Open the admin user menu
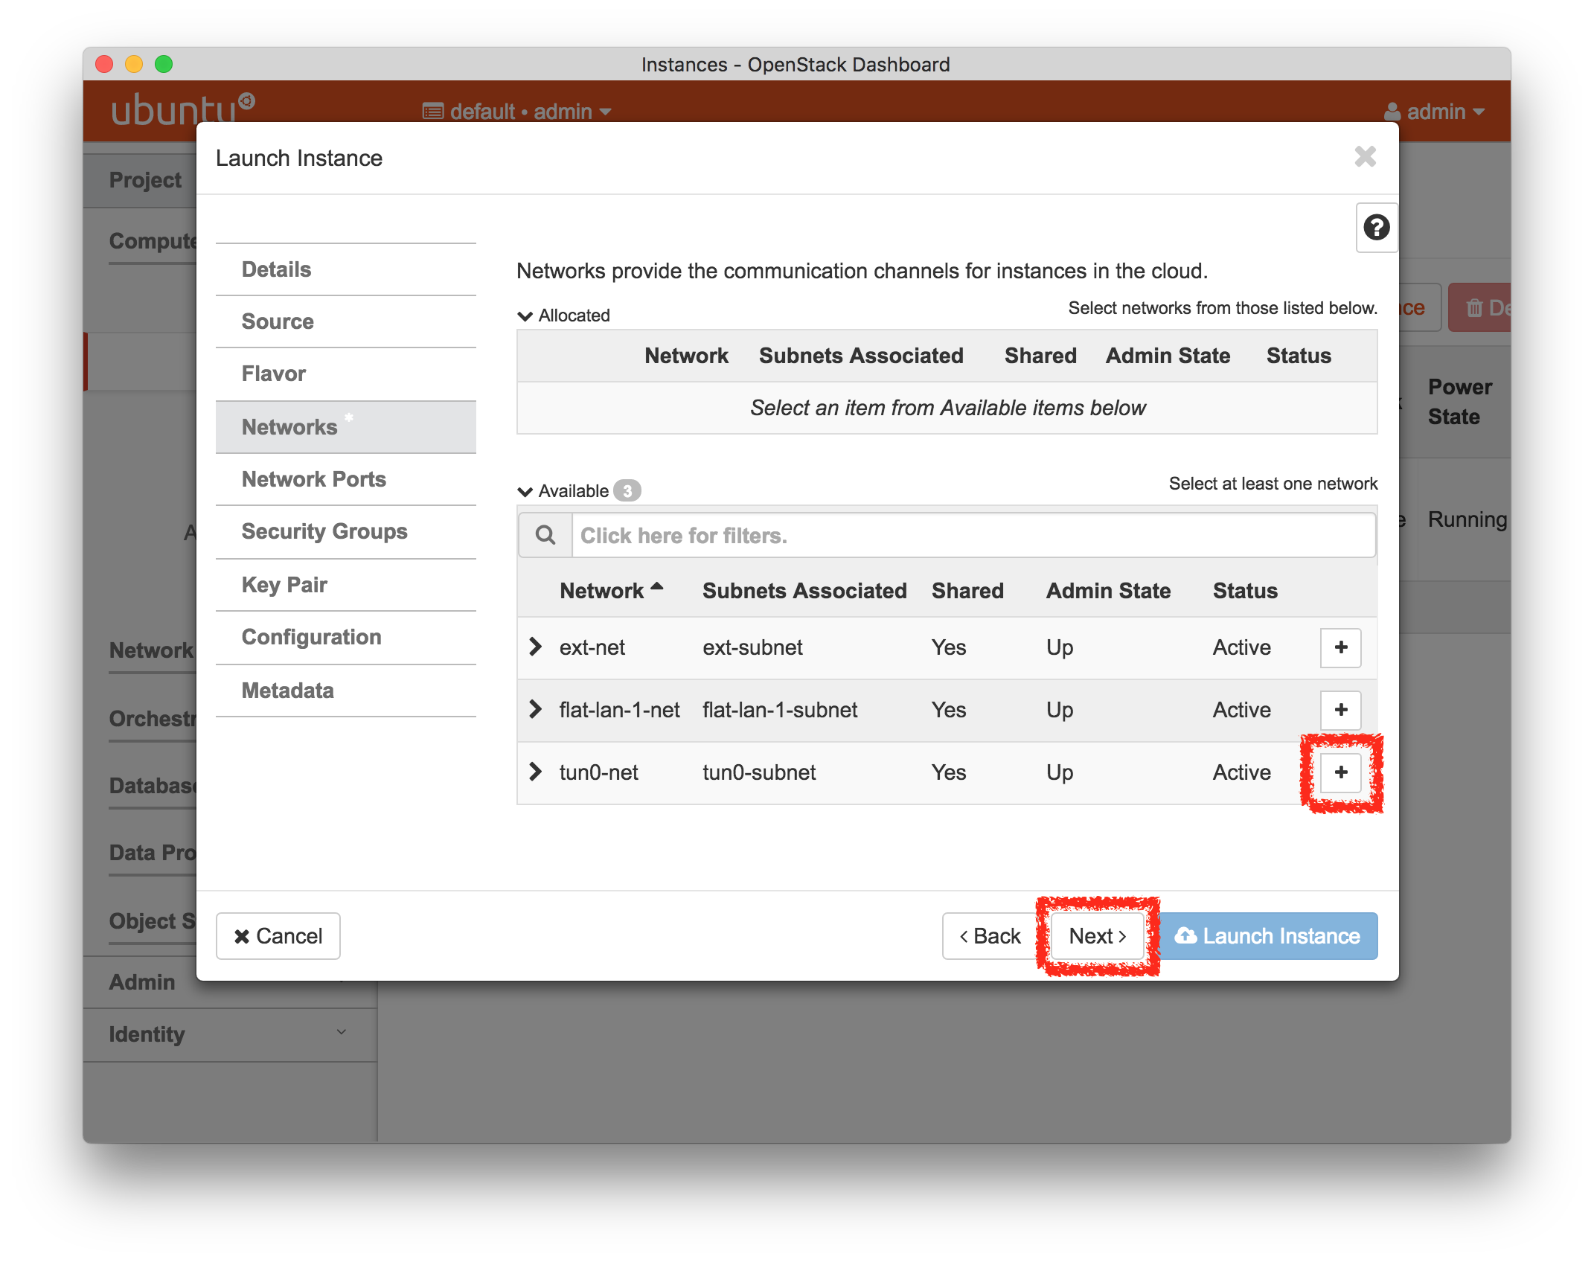The image size is (1594, 1262). pyautogui.click(x=1434, y=112)
